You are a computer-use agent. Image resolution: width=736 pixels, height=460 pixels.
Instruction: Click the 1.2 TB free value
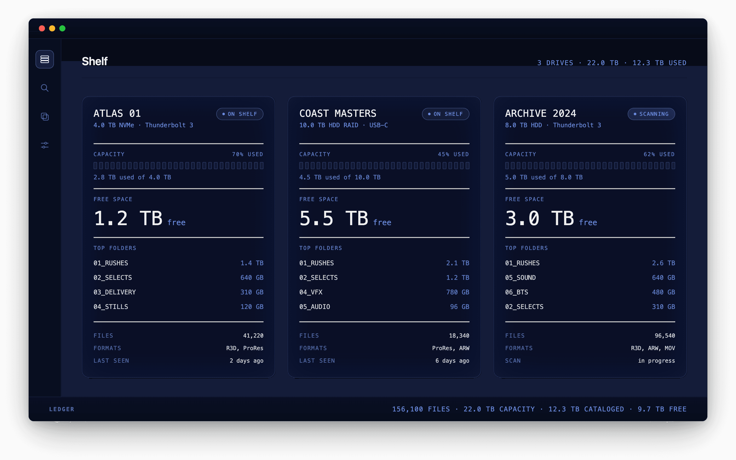(139, 218)
